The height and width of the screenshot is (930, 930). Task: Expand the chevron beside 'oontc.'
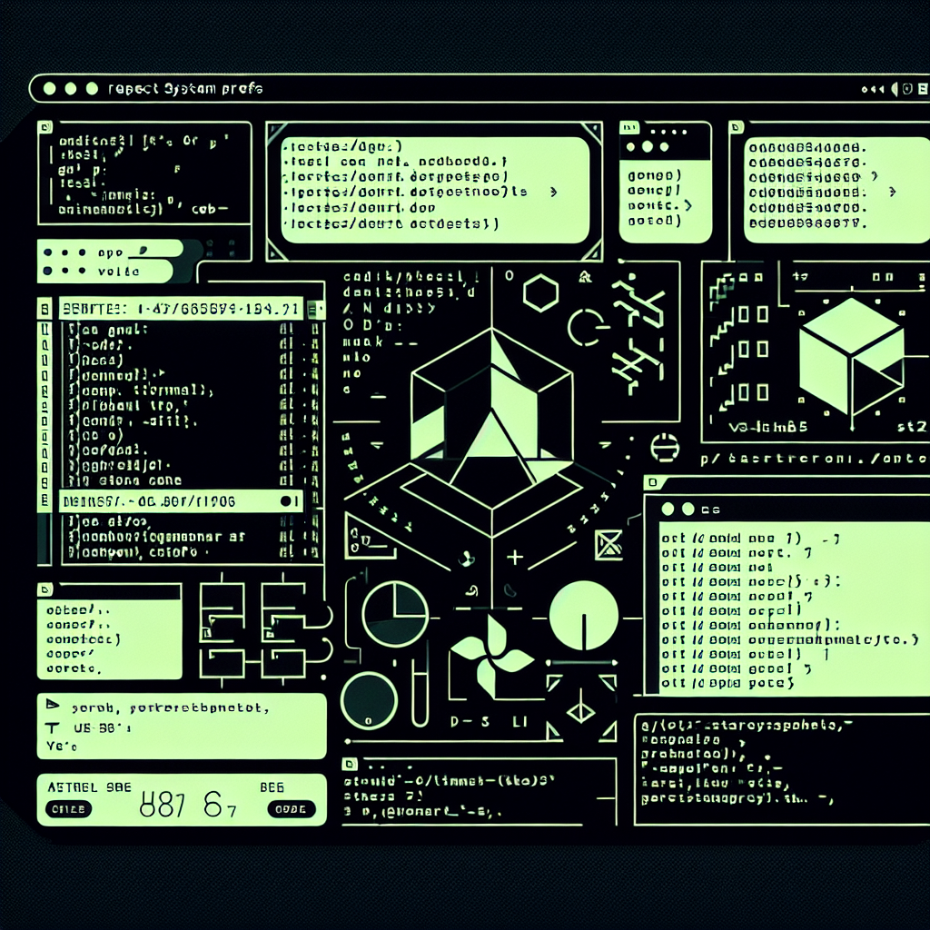click(688, 205)
